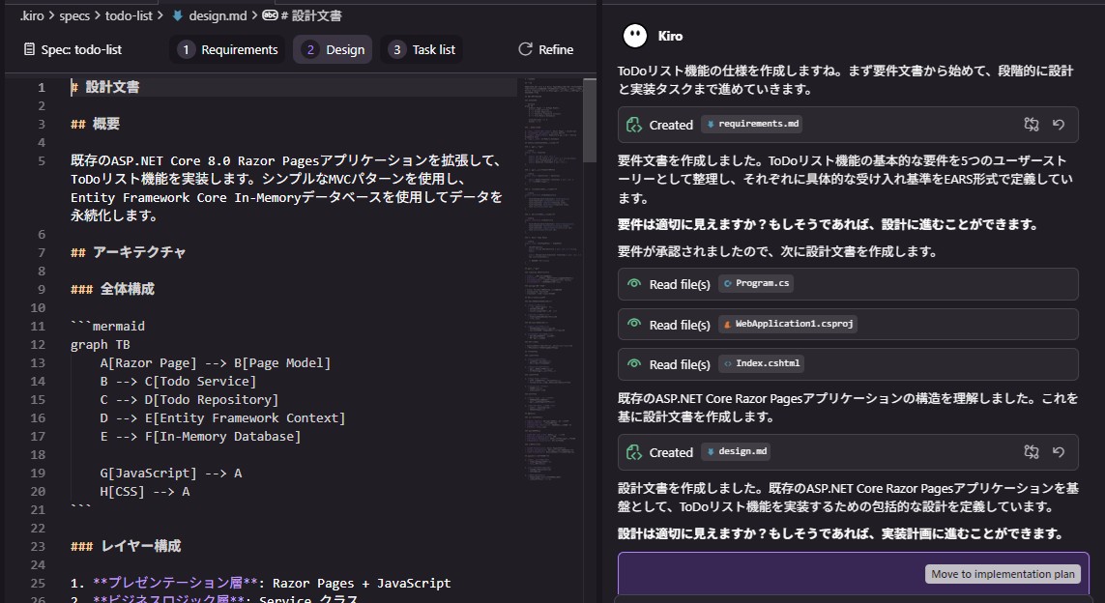Click line A[Razor Page] --> B[Page Model]
This screenshot has height=603, width=1105.
pyautogui.click(x=215, y=362)
